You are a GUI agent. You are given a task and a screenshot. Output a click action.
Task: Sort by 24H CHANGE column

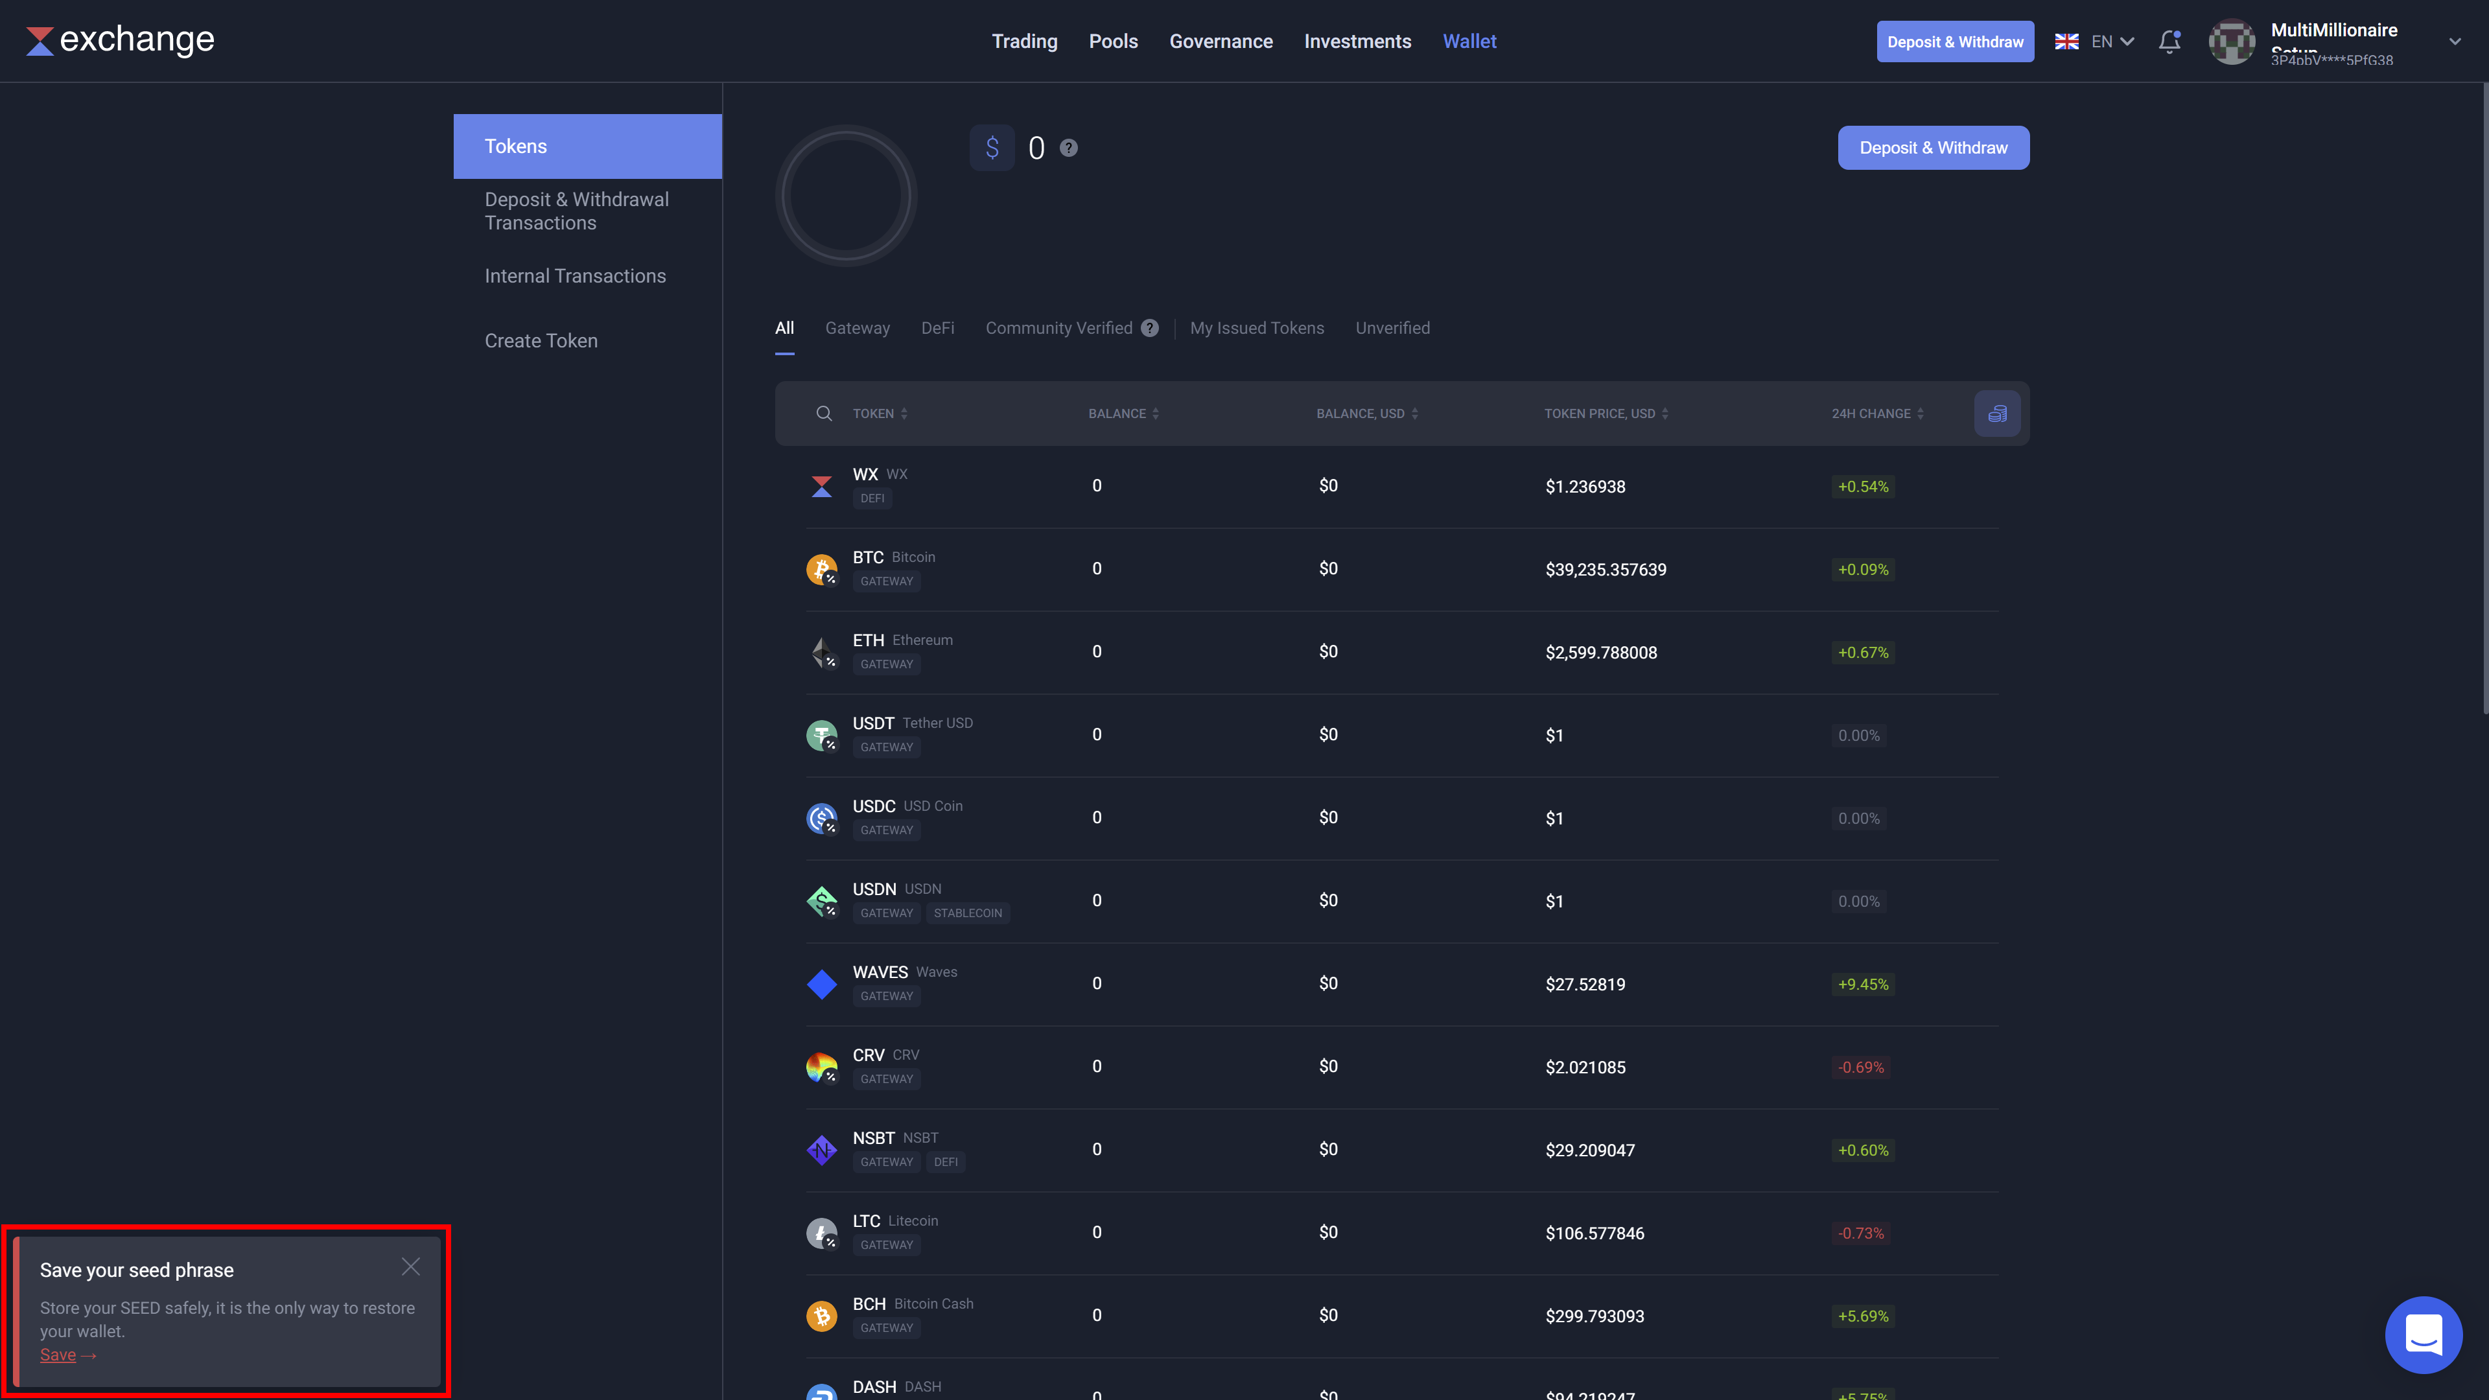tap(1877, 414)
